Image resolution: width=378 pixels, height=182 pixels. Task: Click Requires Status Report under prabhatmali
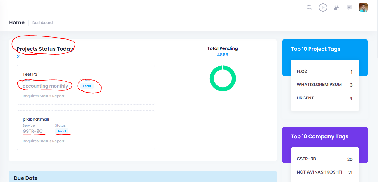point(44,141)
